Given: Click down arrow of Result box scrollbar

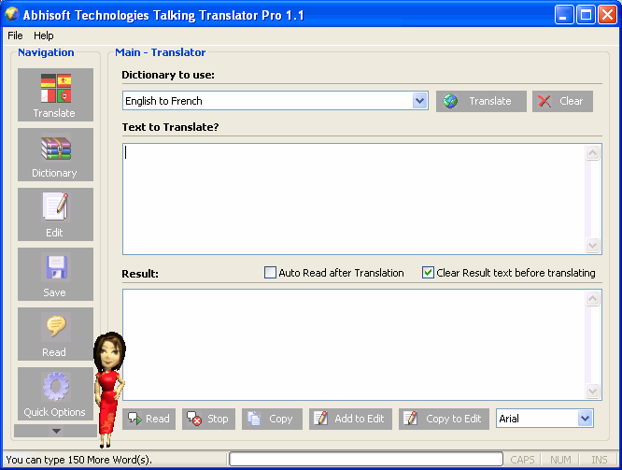Looking at the screenshot, I should pos(593,391).
